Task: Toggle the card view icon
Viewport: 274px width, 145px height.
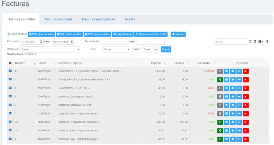Action: pos(255,42)
